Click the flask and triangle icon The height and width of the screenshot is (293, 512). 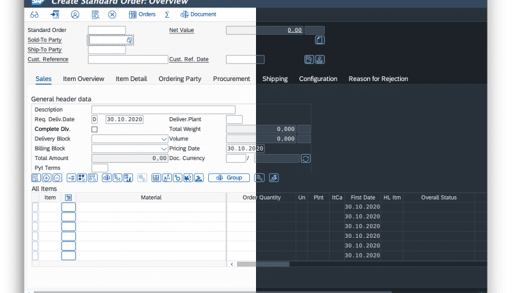(167, 178)
